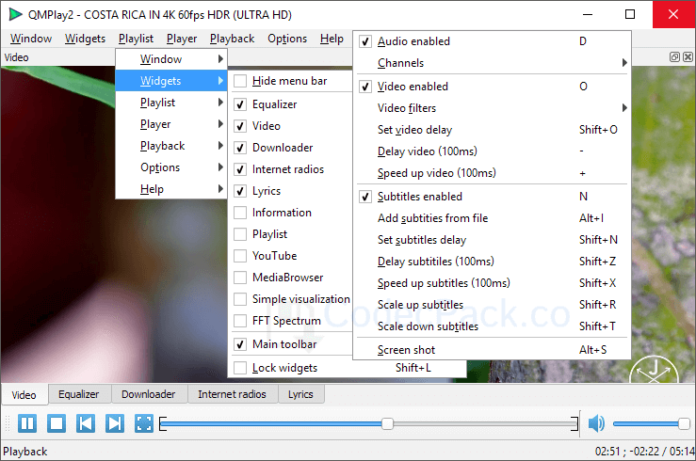The image size is (696, 461).
Task: Mute audio via the speaker icon
Action: coord(596,423)
